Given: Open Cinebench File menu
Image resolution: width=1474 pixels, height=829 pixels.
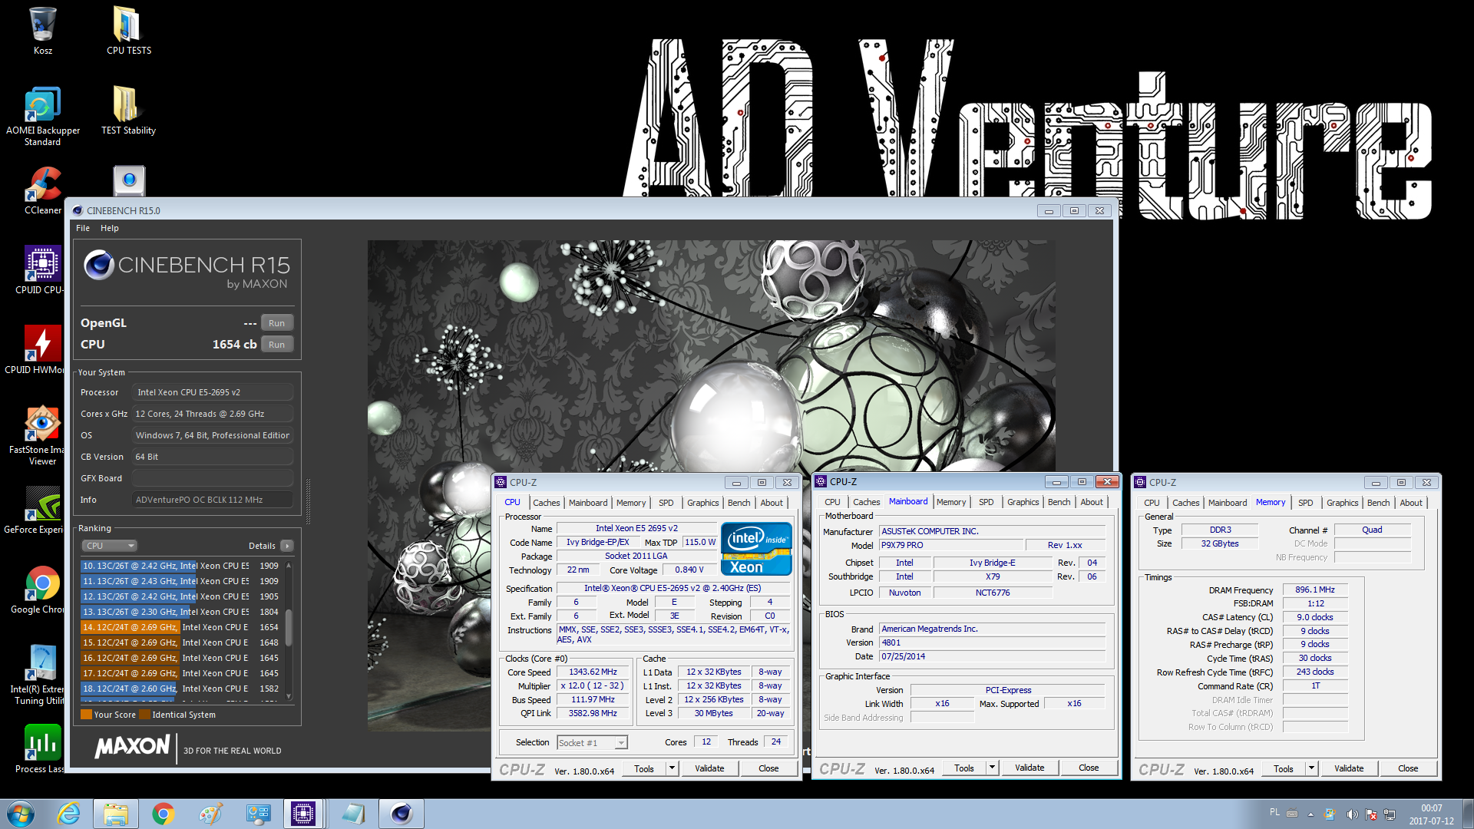Looking at the screenshot, I should [x=83, y=228].
